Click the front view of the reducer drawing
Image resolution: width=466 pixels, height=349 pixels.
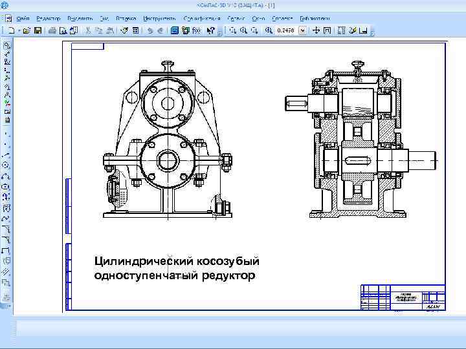(168, 140)
